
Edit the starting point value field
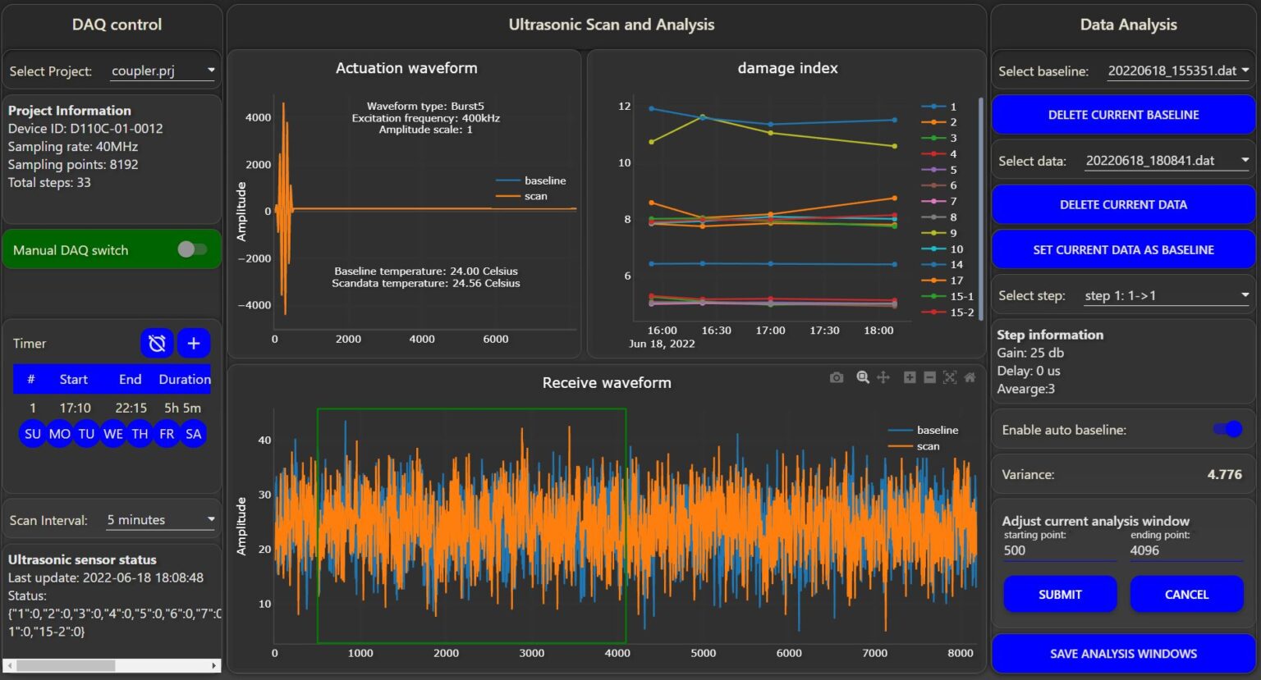(1059, 550)
